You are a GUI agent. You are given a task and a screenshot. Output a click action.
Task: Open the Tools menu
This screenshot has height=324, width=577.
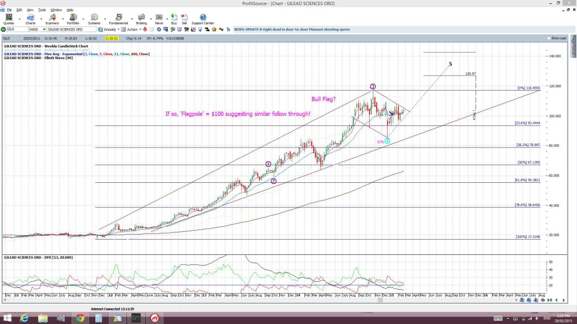click(42, 10)
